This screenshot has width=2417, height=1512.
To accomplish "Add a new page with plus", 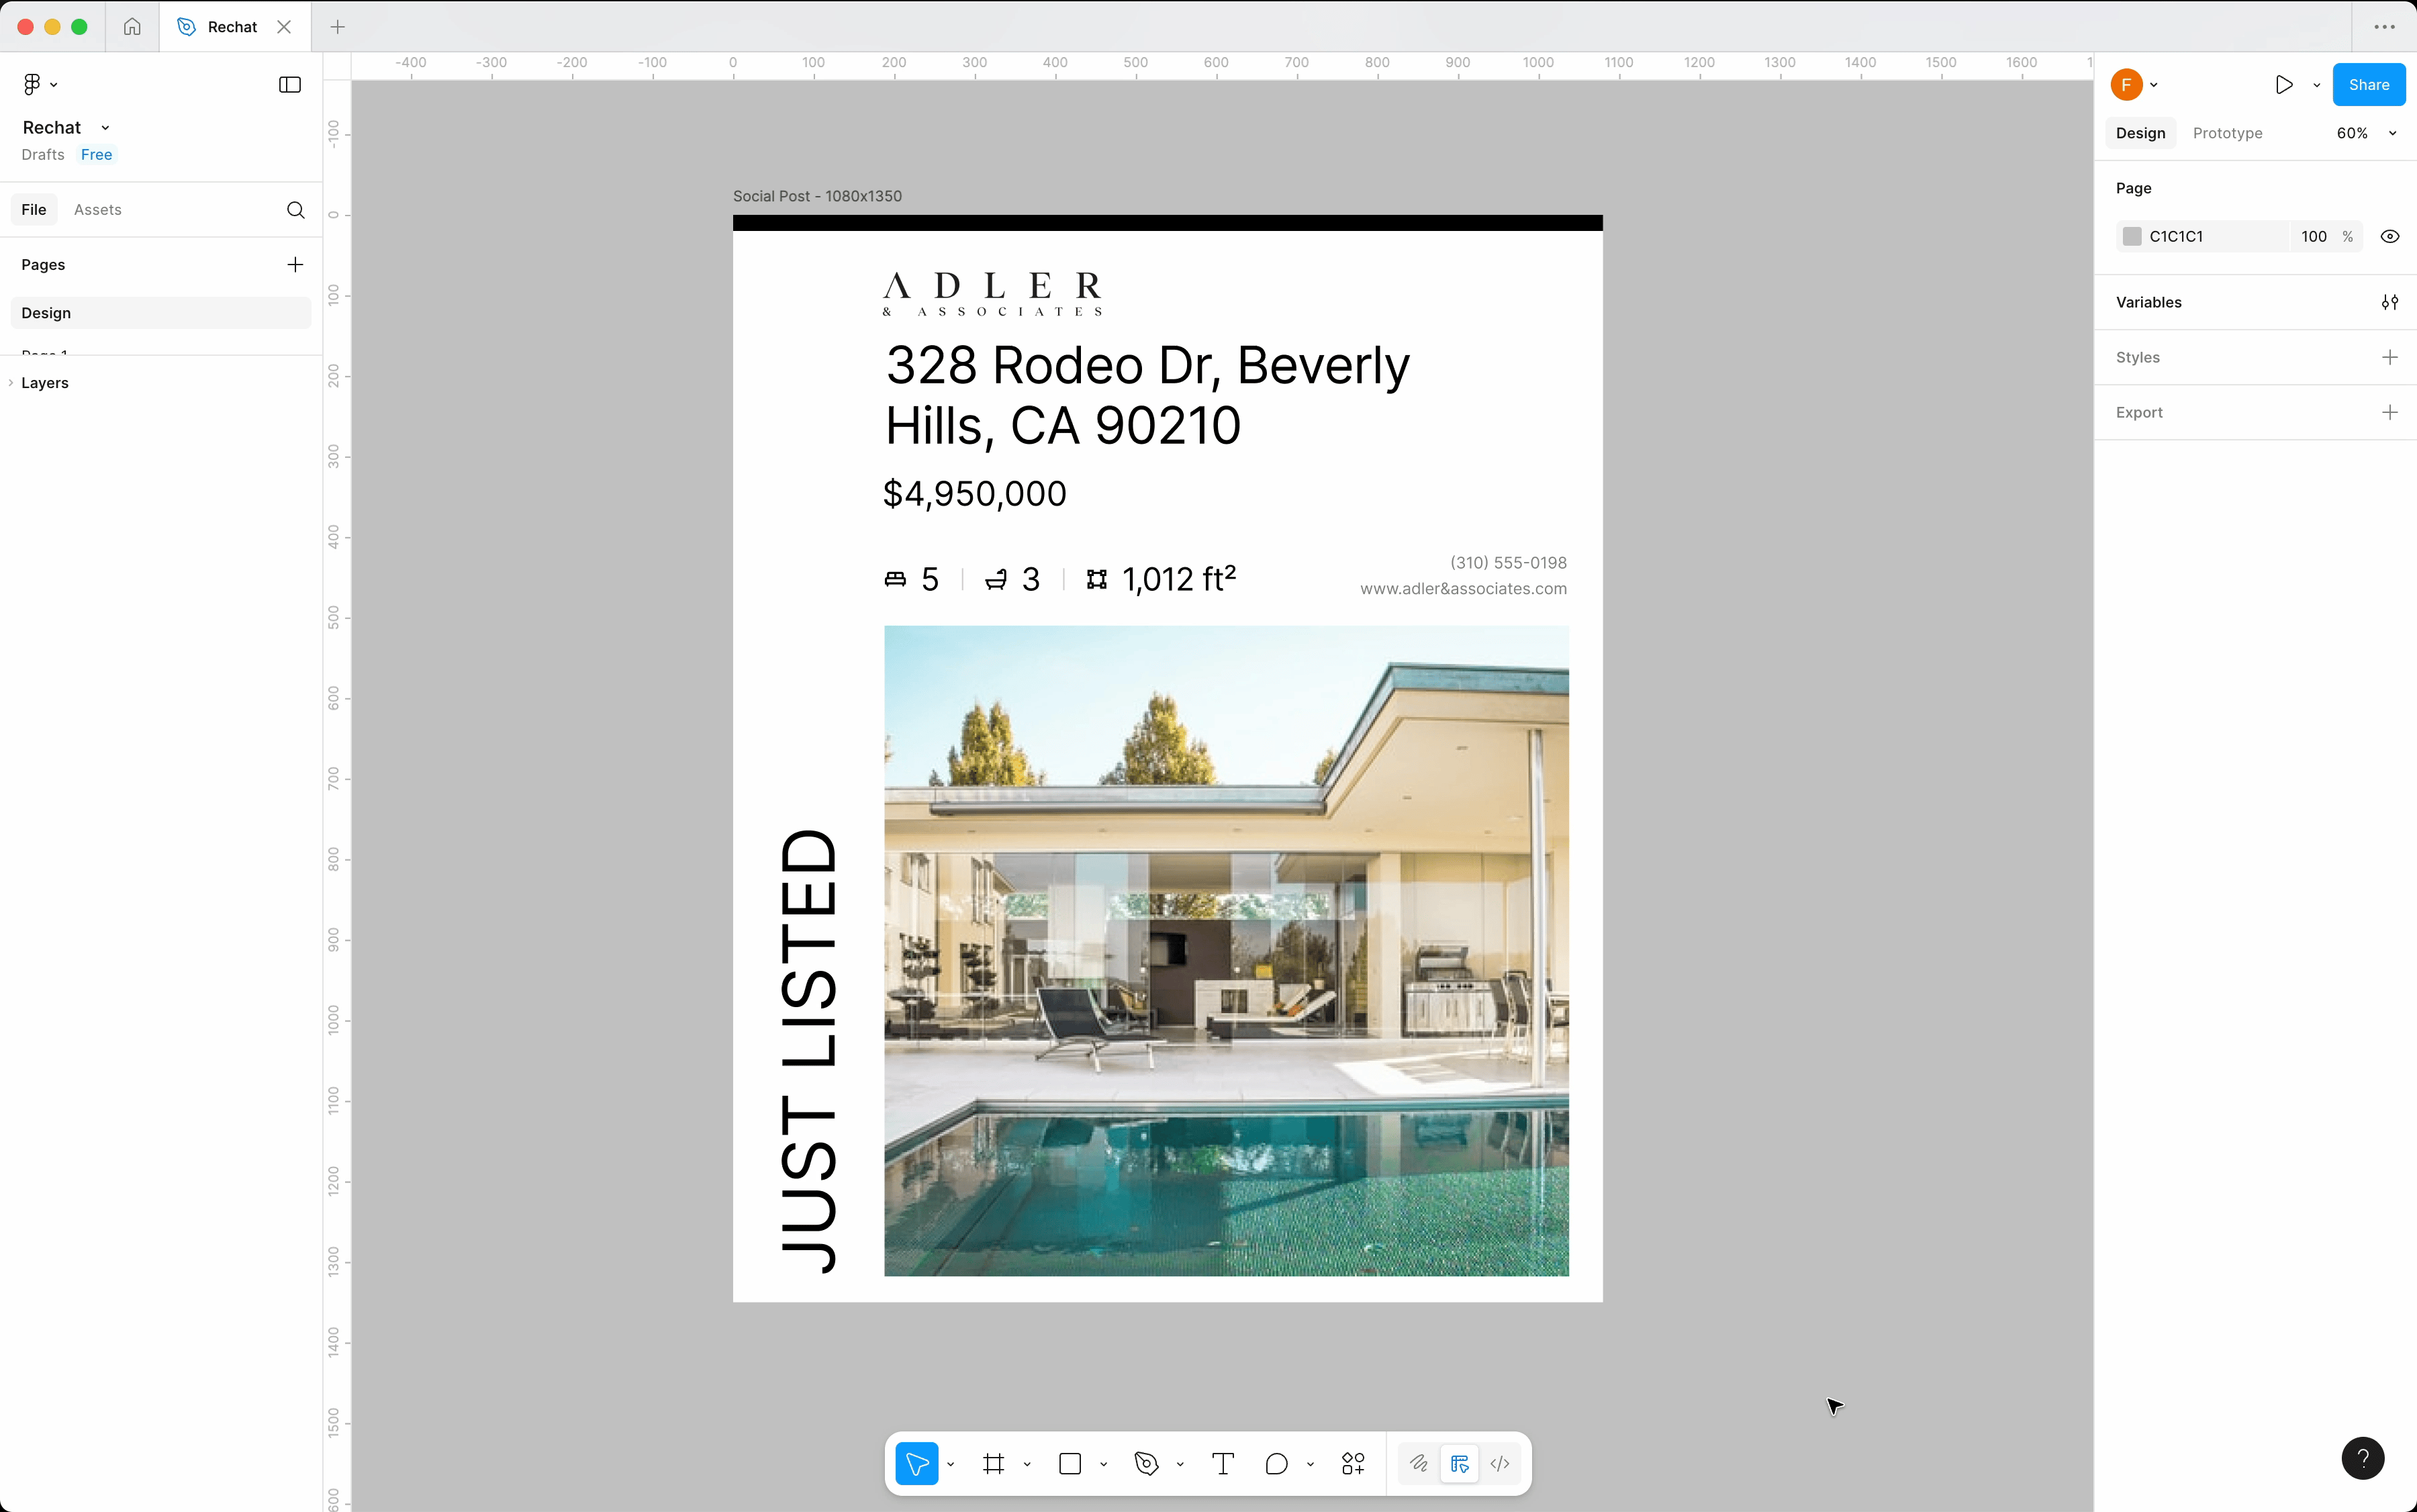I will click(x=295, y=265).
